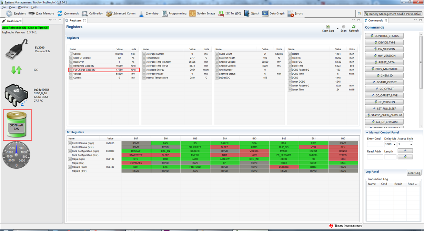Open the Commands toolbar view
Viewport: 424px width, 231px height.
click(68, 13)
